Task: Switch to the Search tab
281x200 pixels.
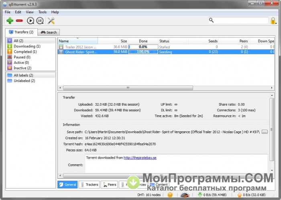Action: 49,32
